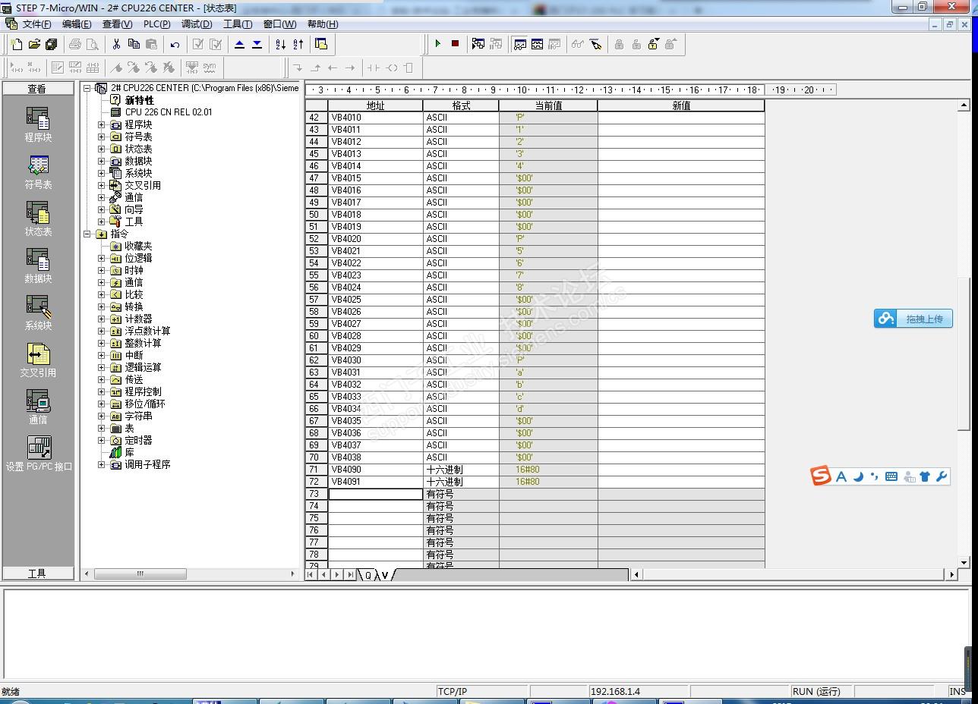
Task: Click the 查看 header of navigation bar
Action: coord(38,89)
